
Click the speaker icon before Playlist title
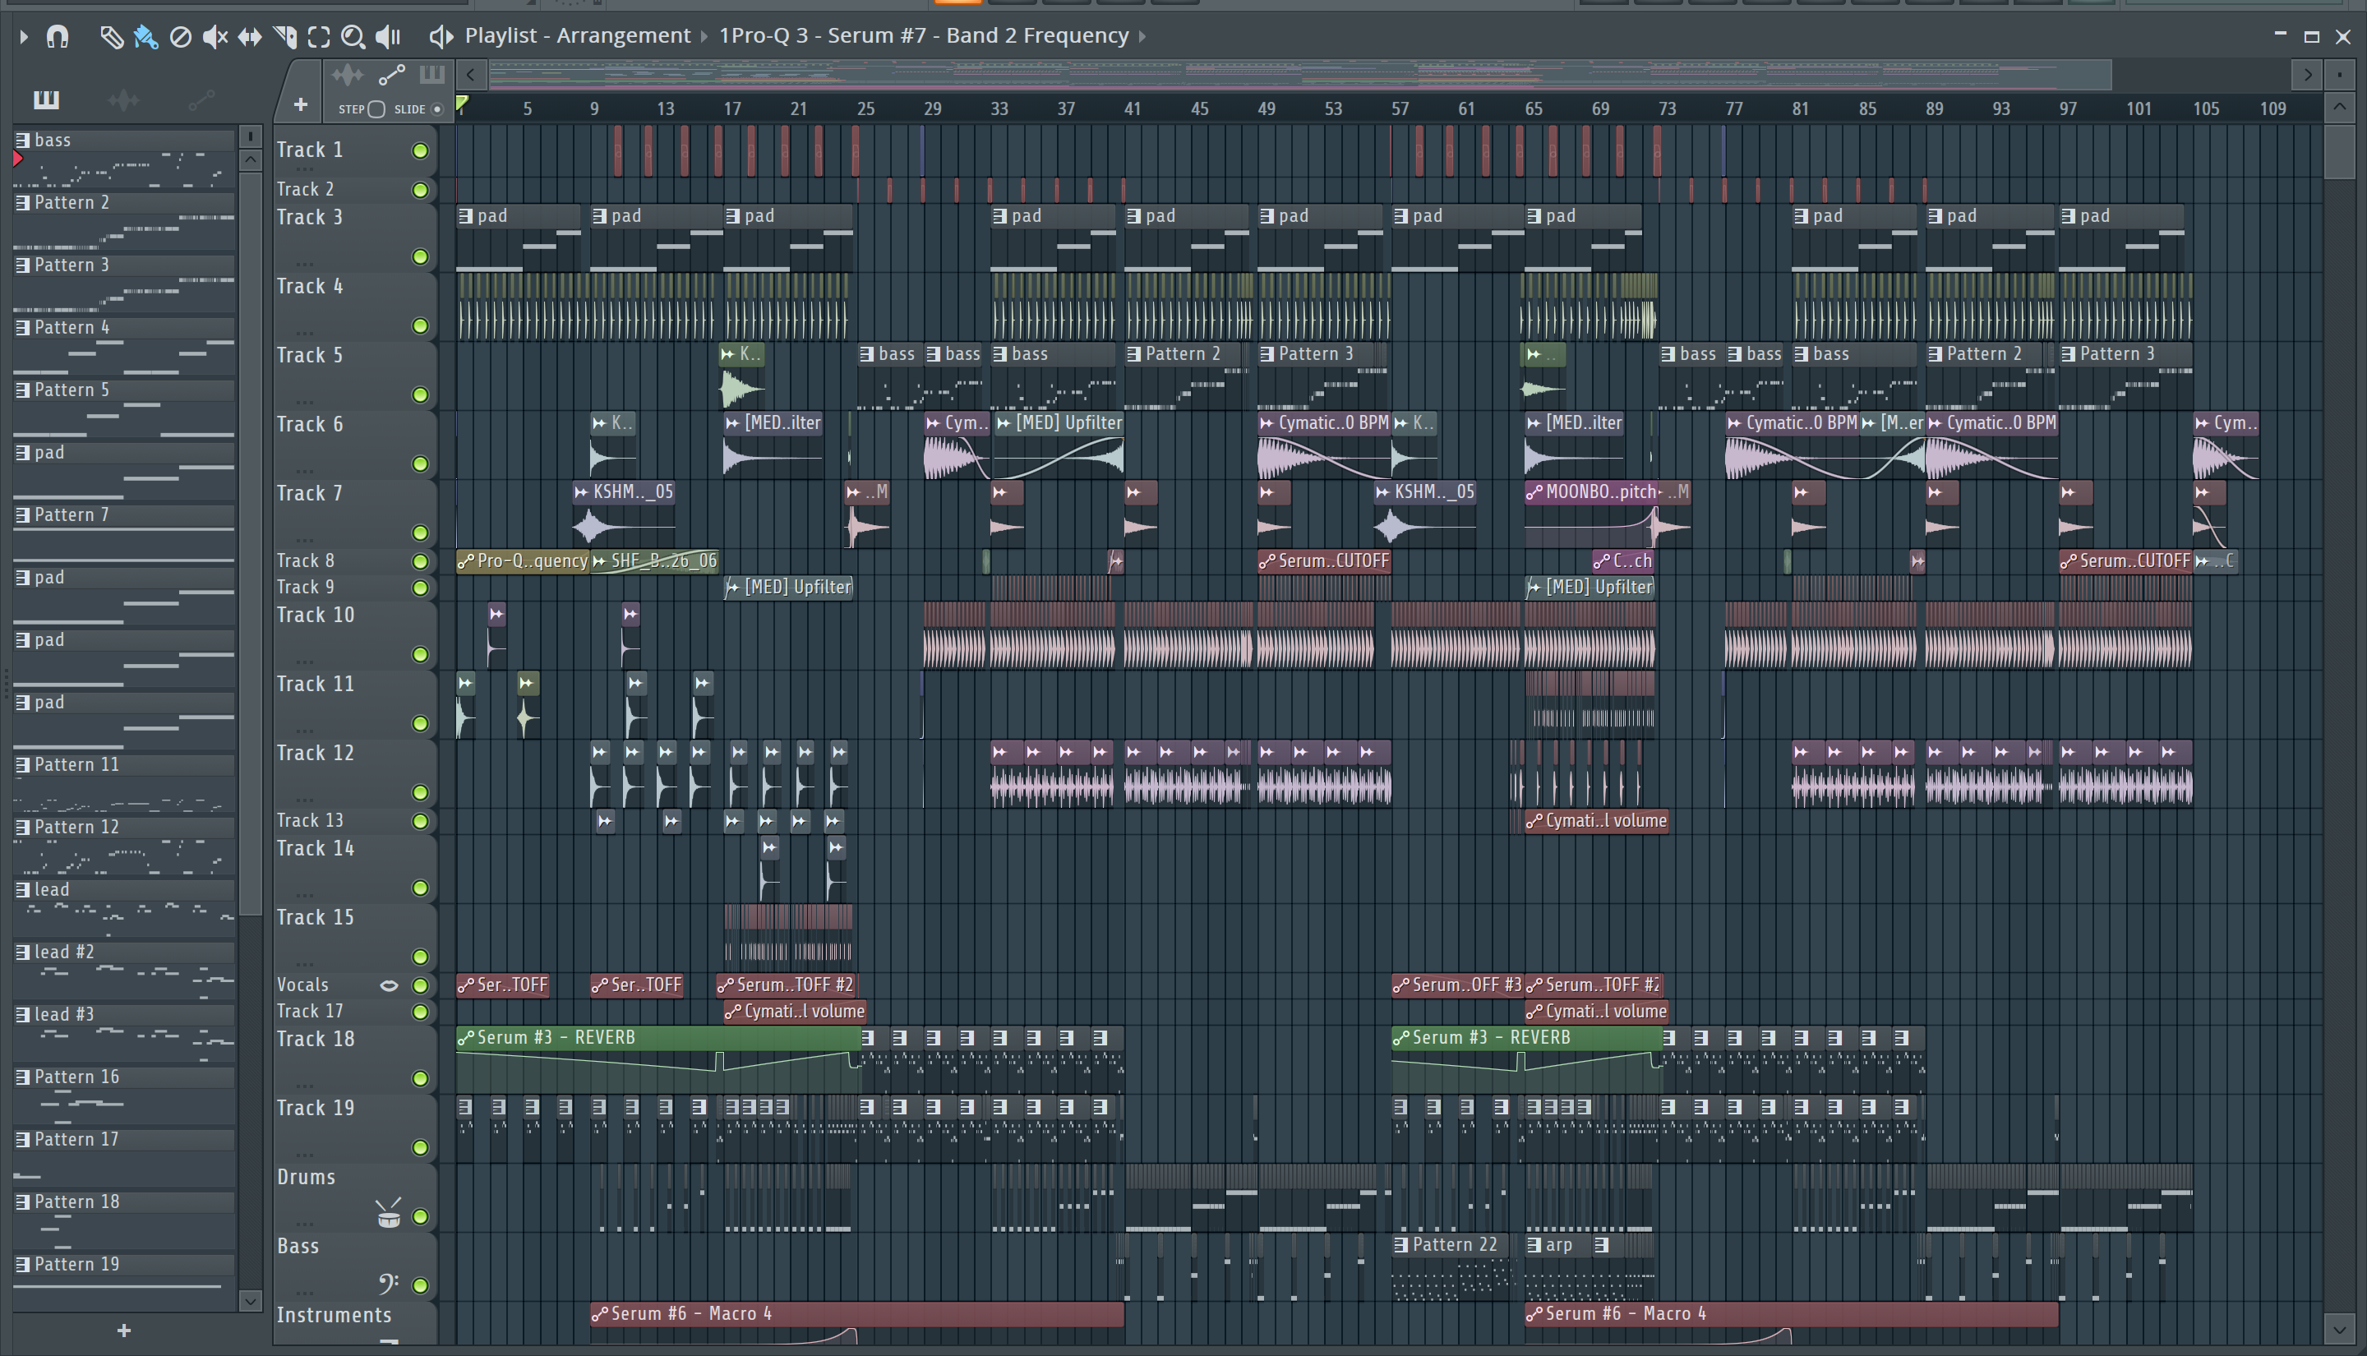(x=441, y=36)
